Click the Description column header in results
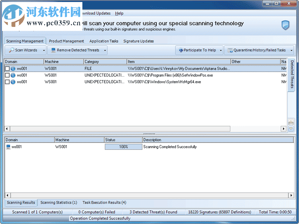Image resolution: width=299 pixels, height=224 pixels. (x=218, y=140)
